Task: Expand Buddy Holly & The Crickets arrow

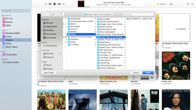Action: click(125, 37)
